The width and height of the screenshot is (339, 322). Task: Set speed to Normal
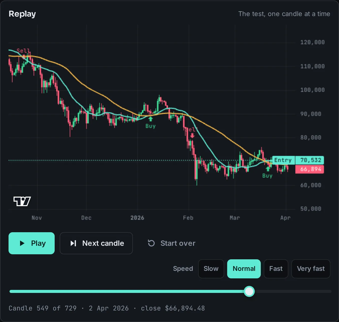coord(244,269)
